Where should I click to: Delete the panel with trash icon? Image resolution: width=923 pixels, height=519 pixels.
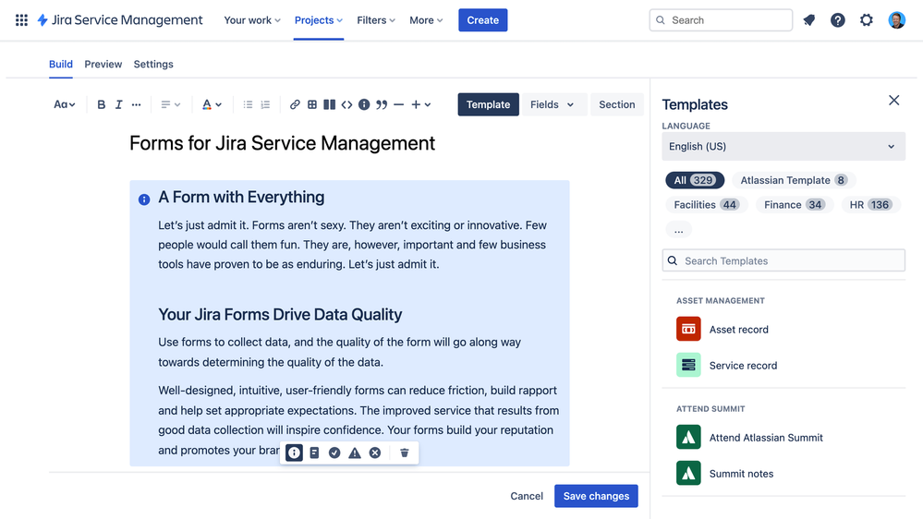(x=405, y=453)
